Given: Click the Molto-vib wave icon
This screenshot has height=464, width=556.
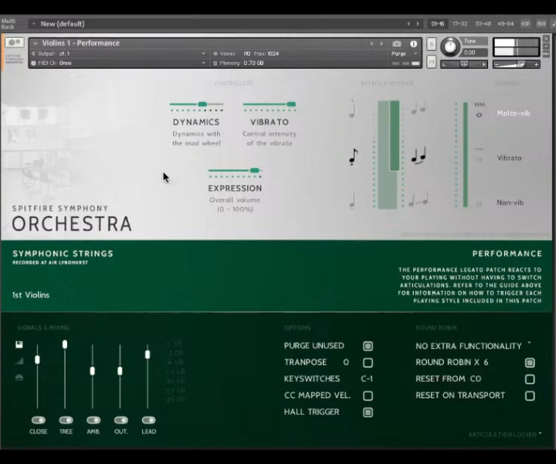Looking at the screenshot, I should click(x=479, y=104).
